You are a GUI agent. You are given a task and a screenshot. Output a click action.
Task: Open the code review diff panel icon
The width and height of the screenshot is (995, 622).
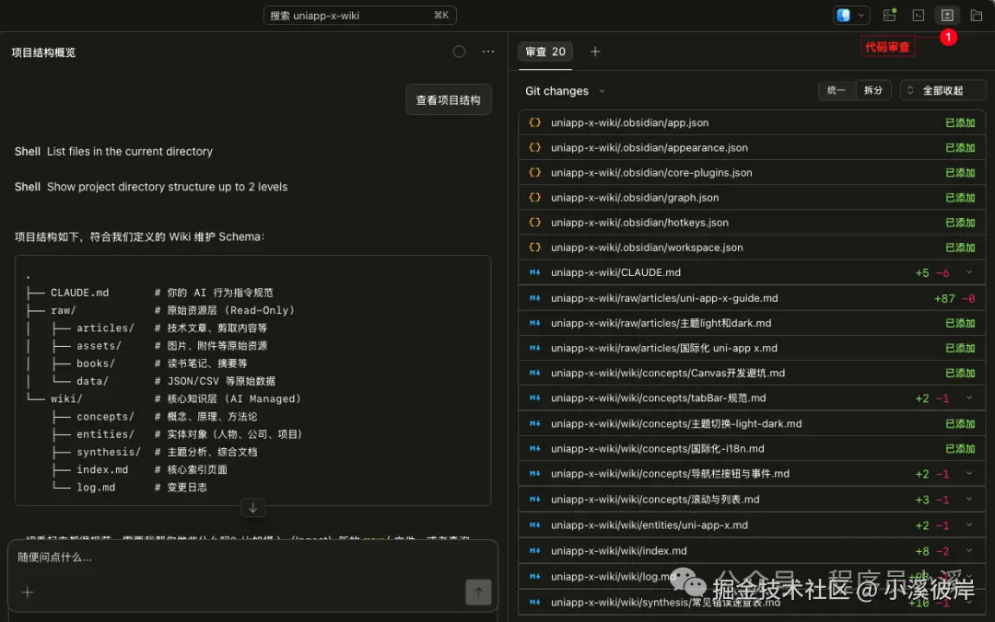(x=947, y=16)
